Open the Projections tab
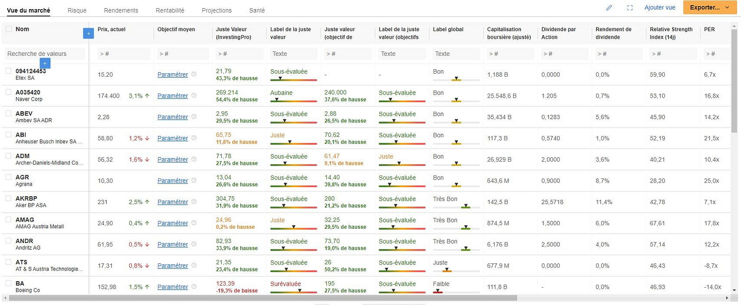Screen dimensions: 741x305 click(216, 10)
